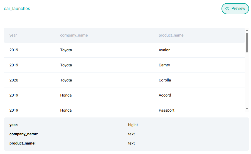Click Honda in the Accord row
Image resolution: width=251 pixels, height=154 pixels.
pos(66,95)
